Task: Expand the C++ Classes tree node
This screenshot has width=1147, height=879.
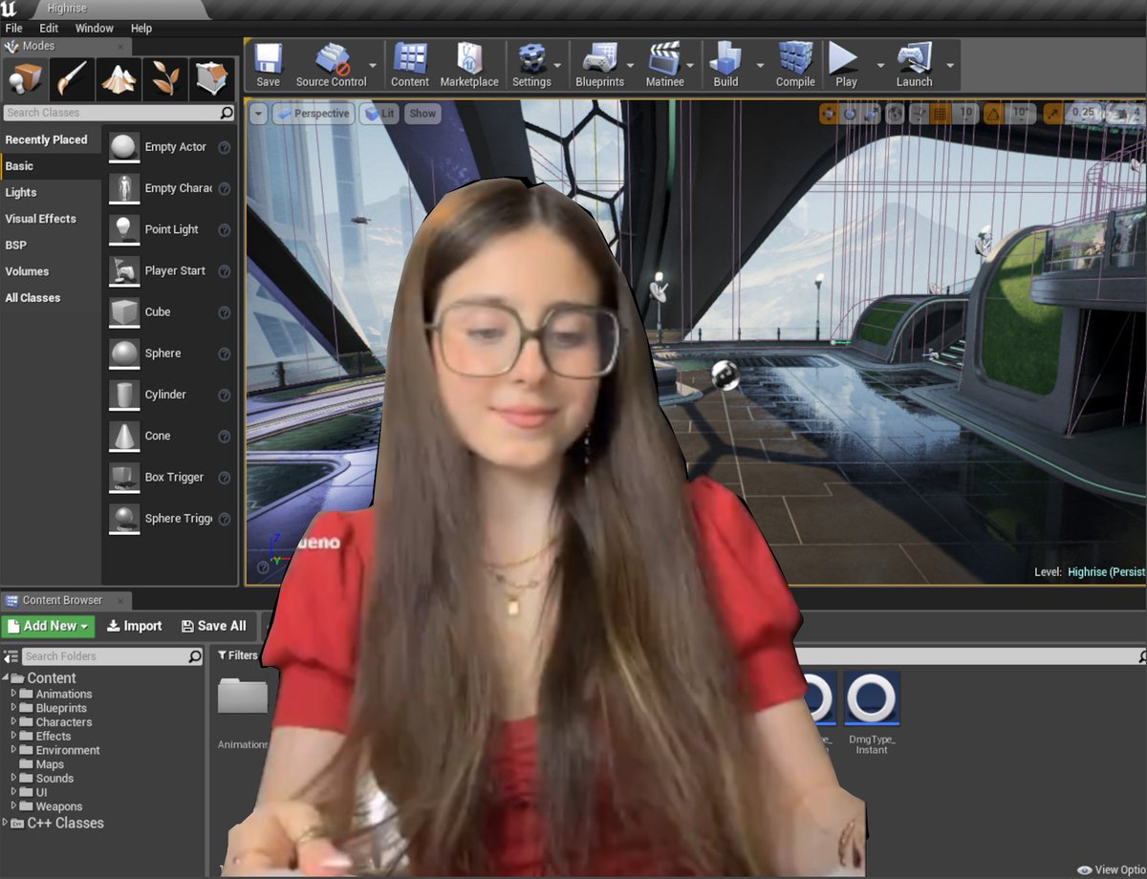Action: point(7,823)
